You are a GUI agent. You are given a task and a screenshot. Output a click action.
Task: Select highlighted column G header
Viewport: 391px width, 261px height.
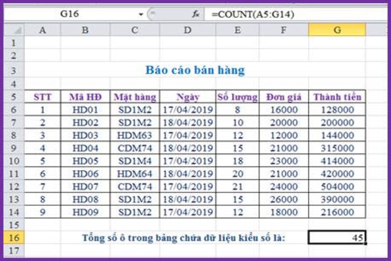click(x=337, y=30)
